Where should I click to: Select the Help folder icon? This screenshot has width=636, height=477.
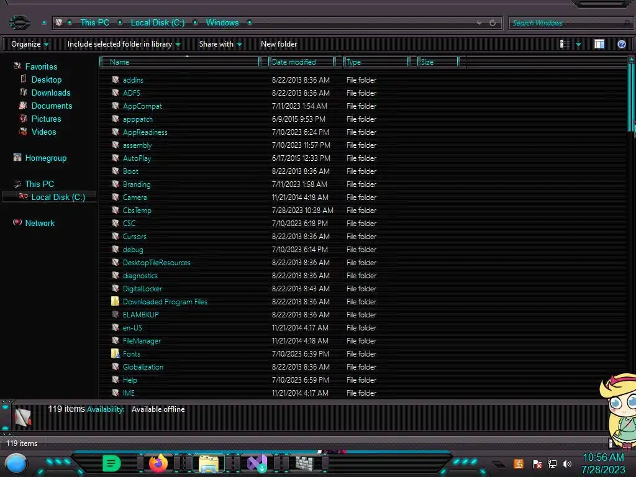point(115,379)
